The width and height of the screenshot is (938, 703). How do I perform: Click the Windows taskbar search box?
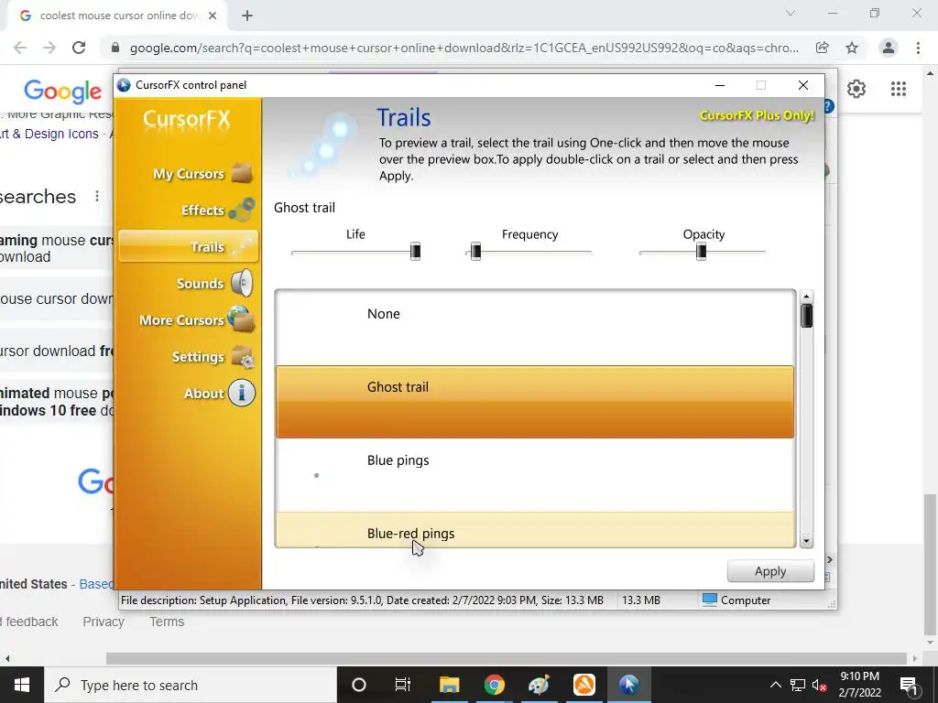coord(191,685)
